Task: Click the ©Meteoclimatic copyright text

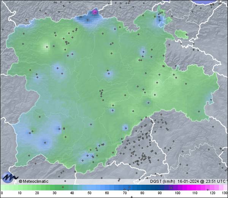Action: [x=33, y=181]
